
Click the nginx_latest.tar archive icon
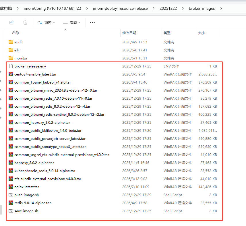[x=11, y=187]
